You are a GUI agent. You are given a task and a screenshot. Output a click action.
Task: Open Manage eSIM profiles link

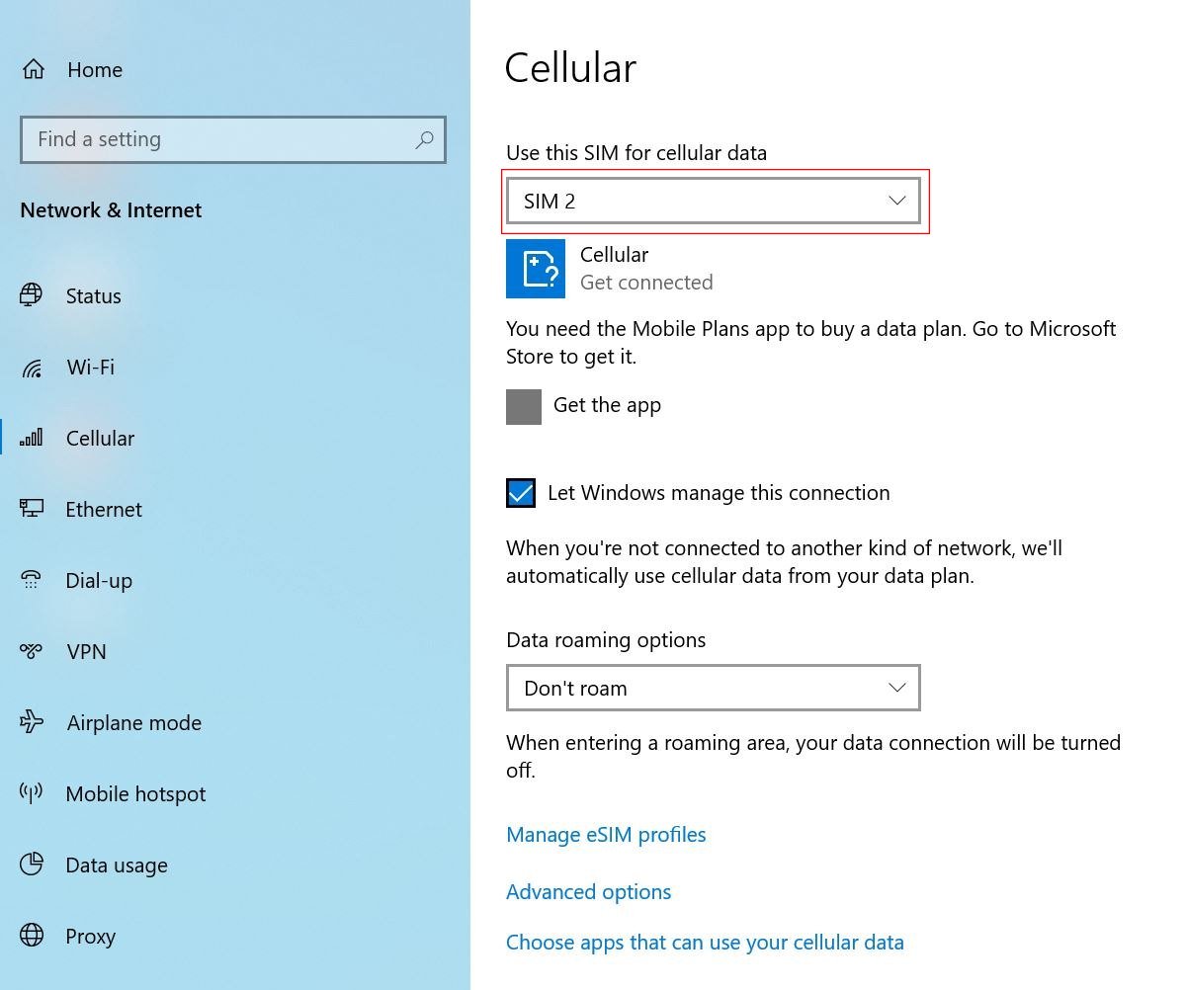coord(606,834)
